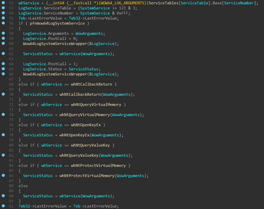This screenshot has height=209, width=264.
Task: Click the blue dot beside line 92
Action: [x=3, y=206]
